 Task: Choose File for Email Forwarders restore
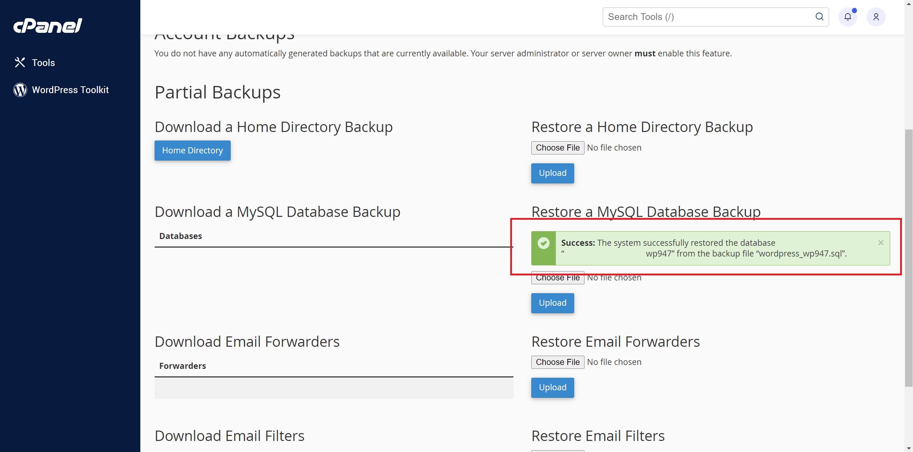pos(558,362)
